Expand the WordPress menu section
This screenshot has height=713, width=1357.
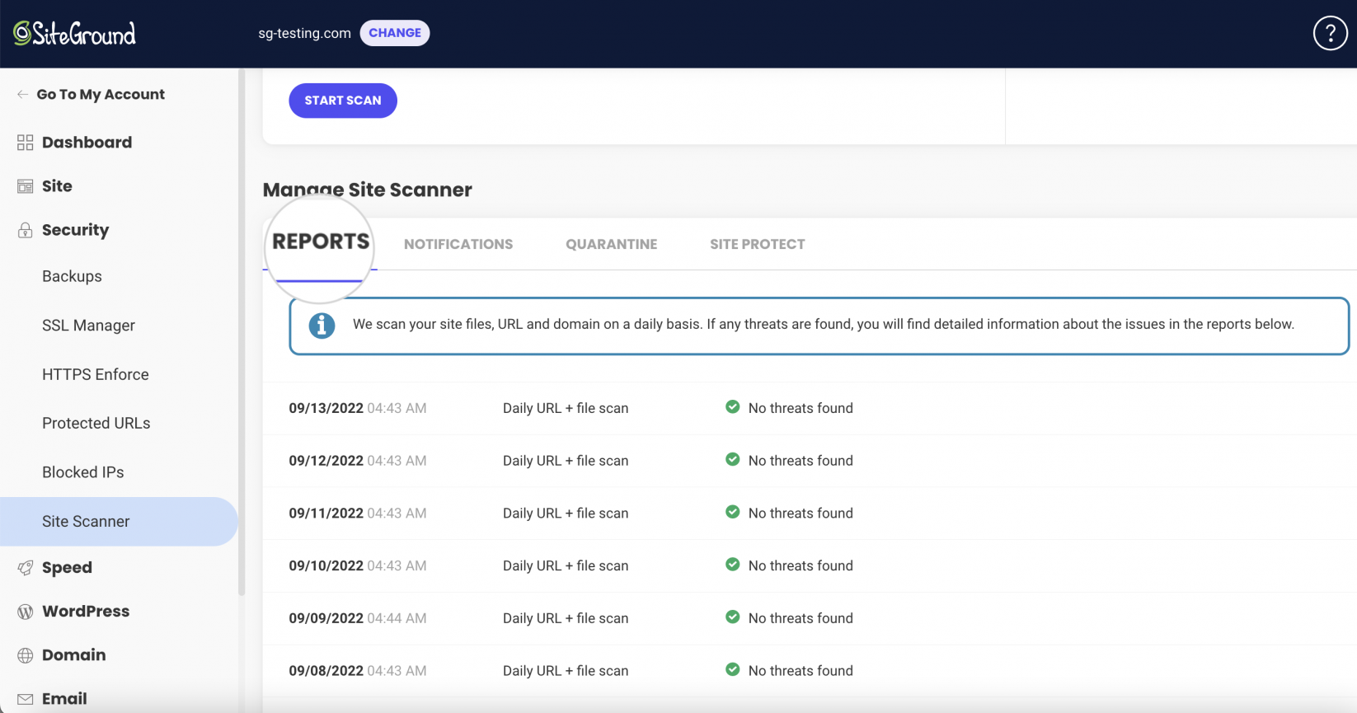[x=86, y=612]
